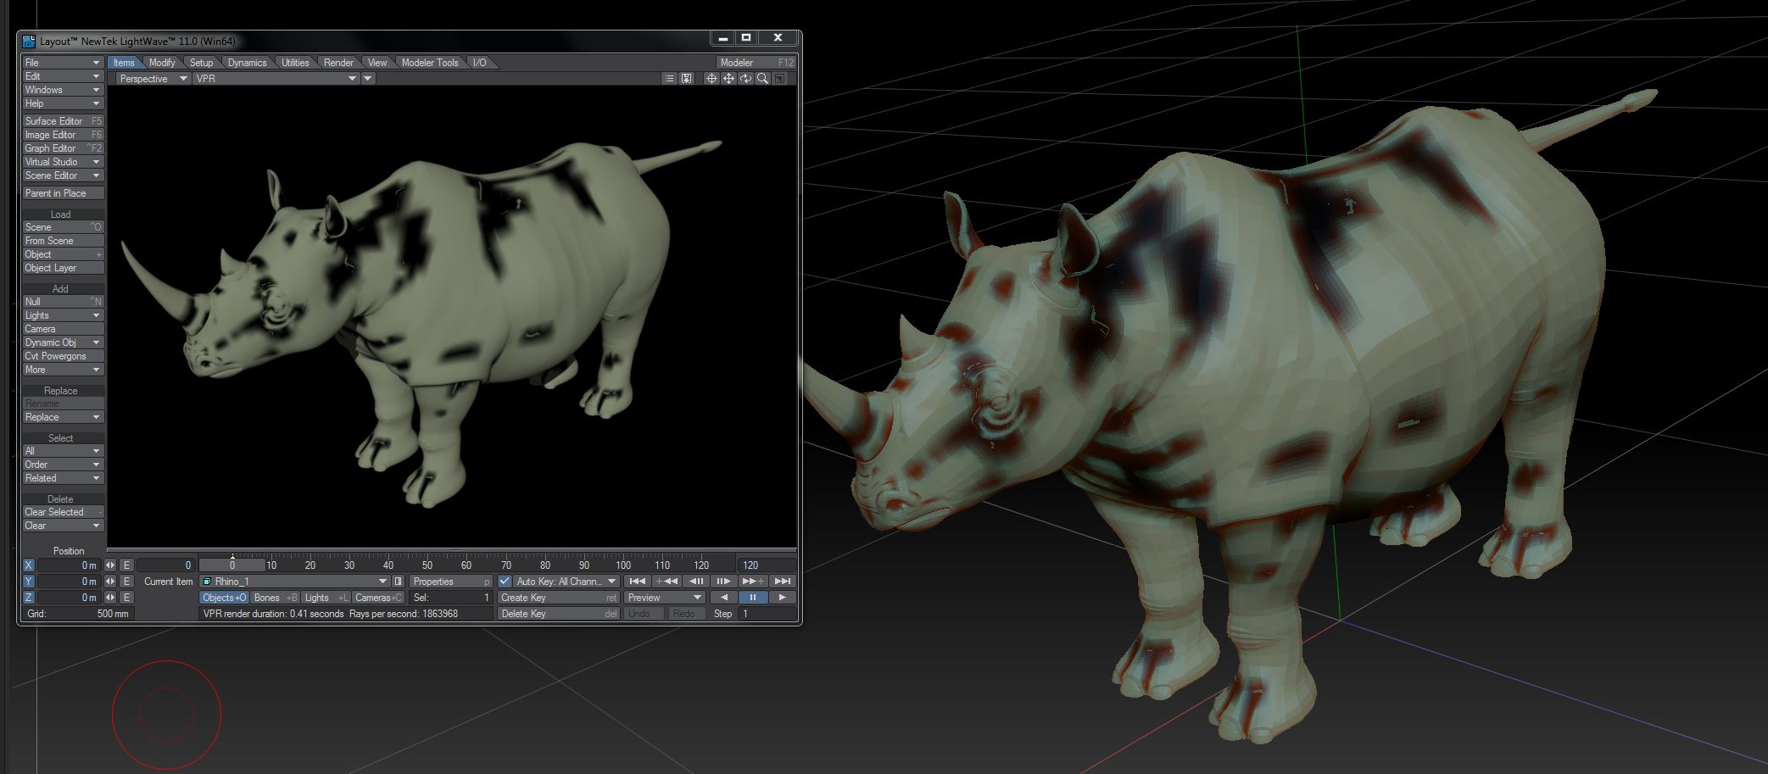Click the timeline frame slider handle
Viewport: 1768px width, 774px height.
232,565
